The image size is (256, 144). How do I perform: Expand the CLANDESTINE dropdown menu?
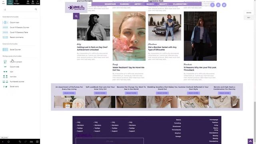(180, 4)
